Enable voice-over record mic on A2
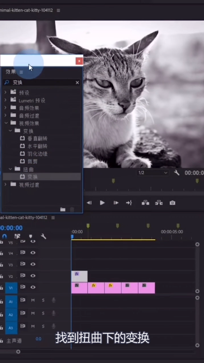204x363 pixels. (54, 313)
